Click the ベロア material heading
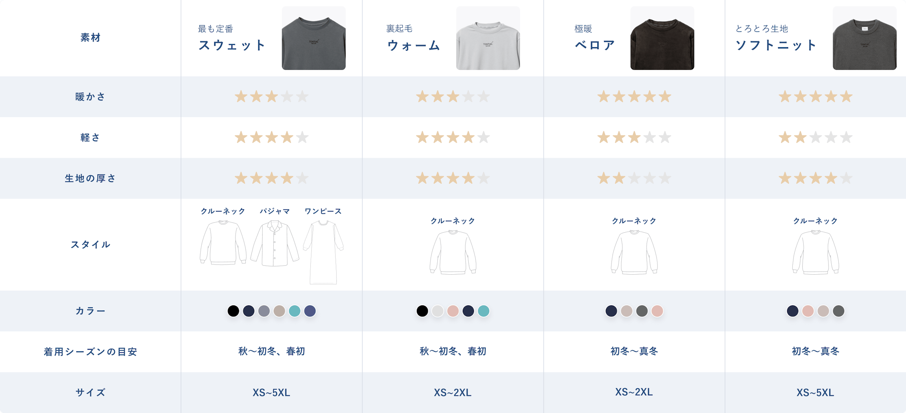The image size is (906, 413). (x=595, y=45)
